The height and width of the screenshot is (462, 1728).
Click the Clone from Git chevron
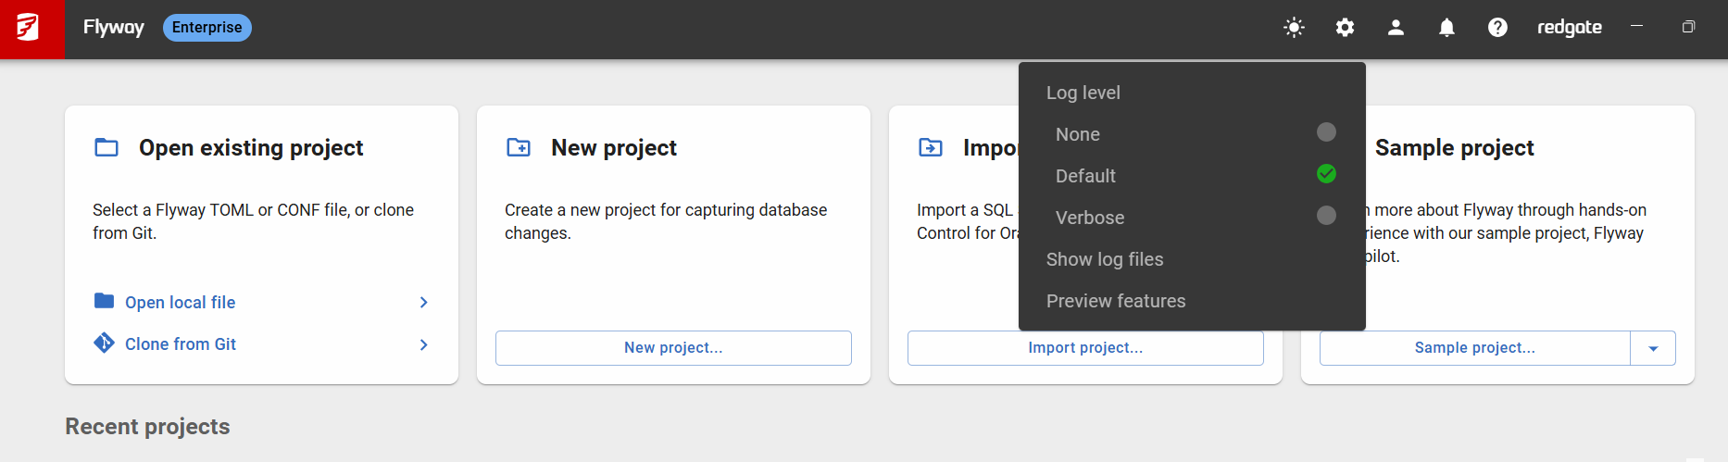click(423, 344)
